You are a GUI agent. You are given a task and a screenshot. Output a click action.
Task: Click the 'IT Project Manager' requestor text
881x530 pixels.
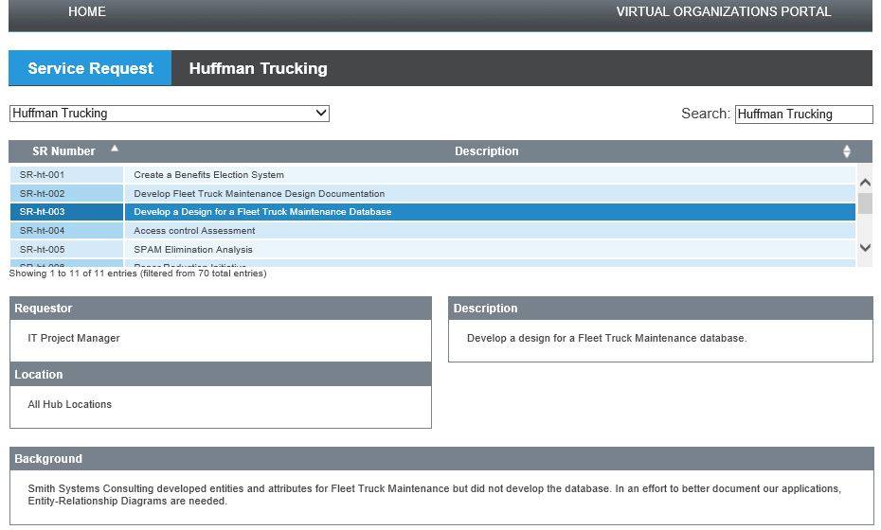click(74, 338)
